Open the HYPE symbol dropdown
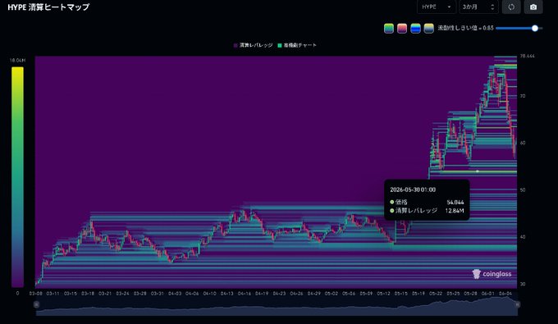 437,7
